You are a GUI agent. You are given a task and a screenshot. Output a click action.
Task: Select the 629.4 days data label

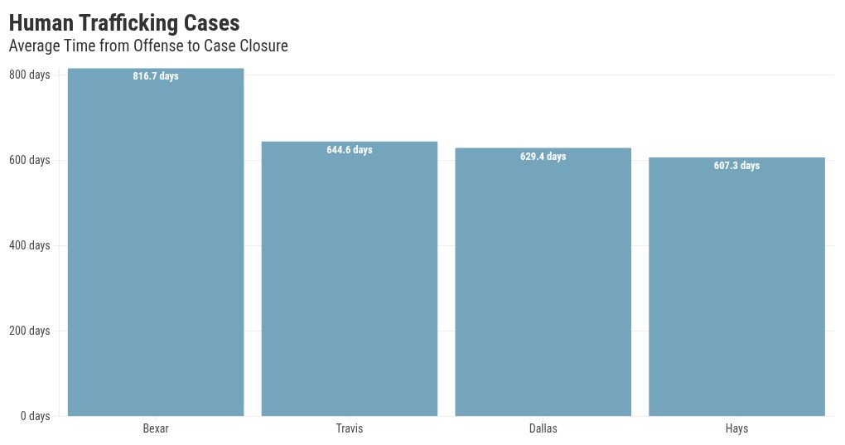coord(543,157)
